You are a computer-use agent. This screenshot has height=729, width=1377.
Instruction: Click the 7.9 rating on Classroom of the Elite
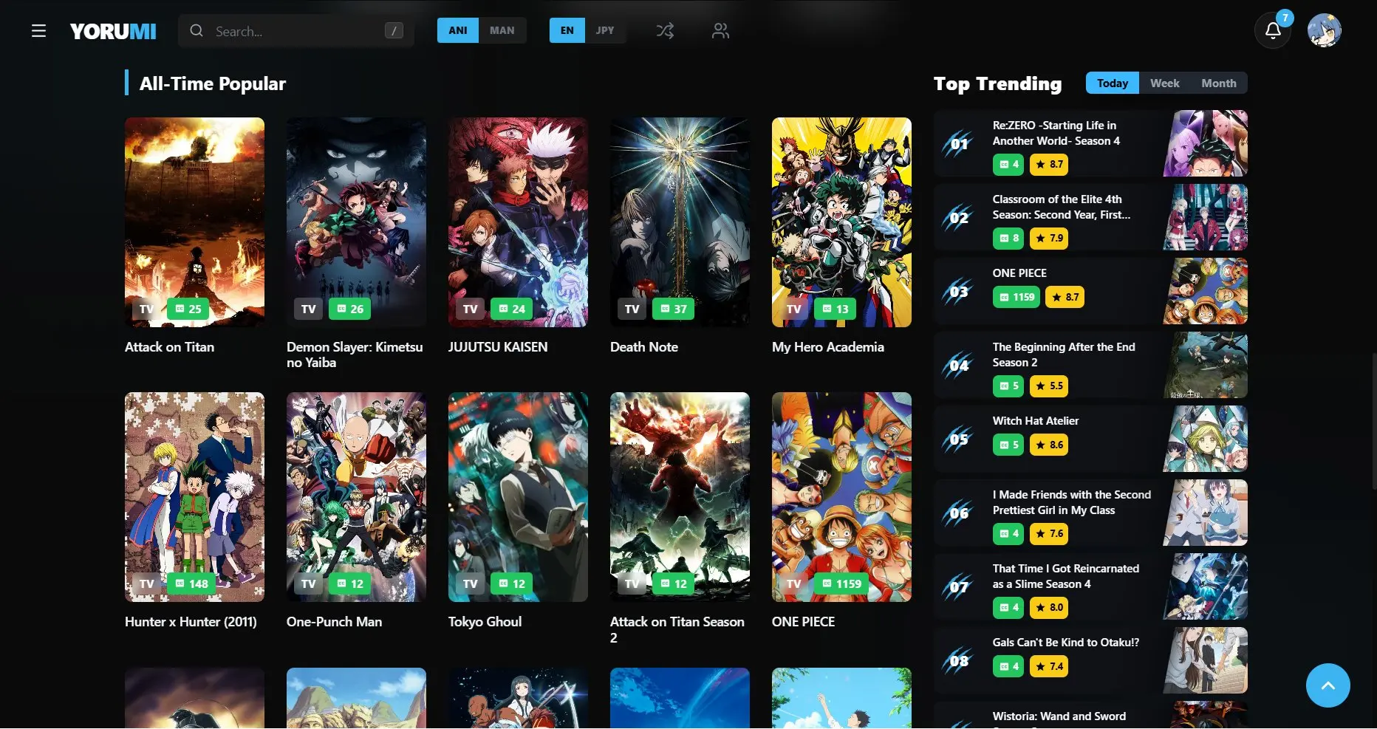1049,238
